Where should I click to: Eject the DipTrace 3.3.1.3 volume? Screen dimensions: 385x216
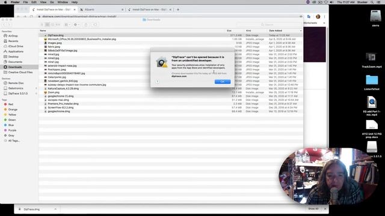click(x=36, y=94)
